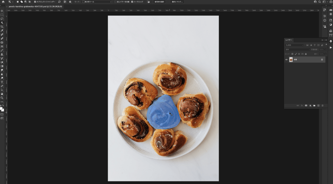Open the モード selection tool dropdown
This screenshot has width=333, height=184.
97,2
